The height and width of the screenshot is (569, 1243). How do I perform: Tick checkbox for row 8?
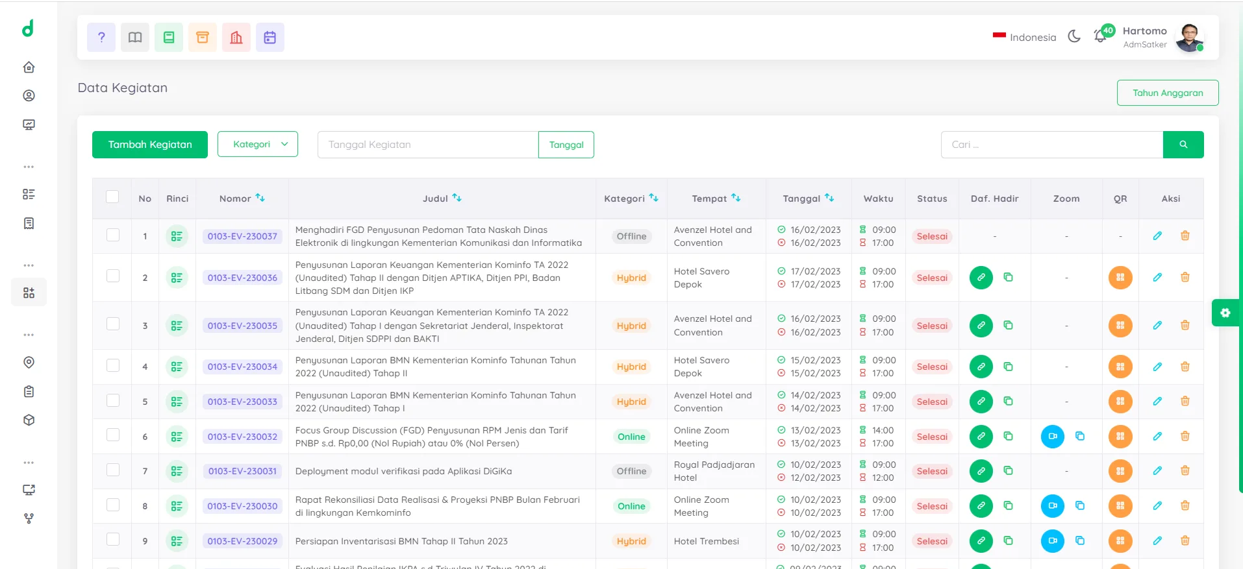[x=113, y=505]
